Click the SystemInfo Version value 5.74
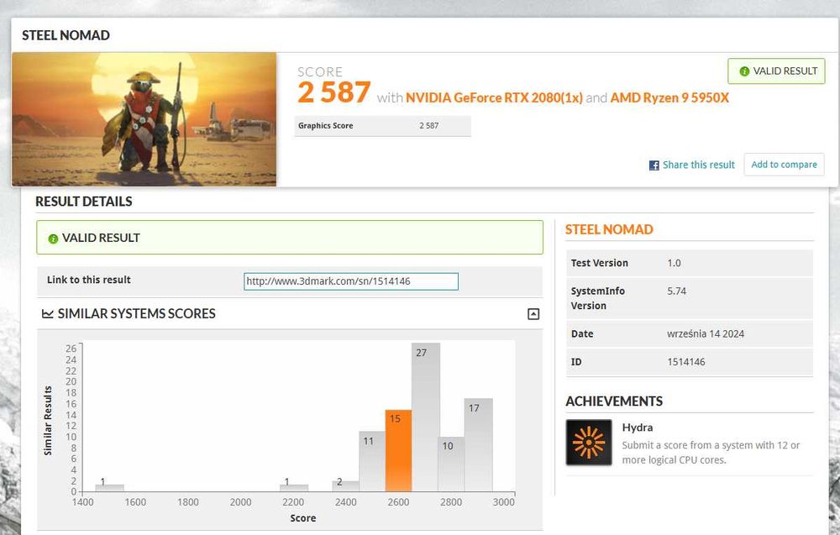This screenshot has width=840, height=535. click(676, 291)
